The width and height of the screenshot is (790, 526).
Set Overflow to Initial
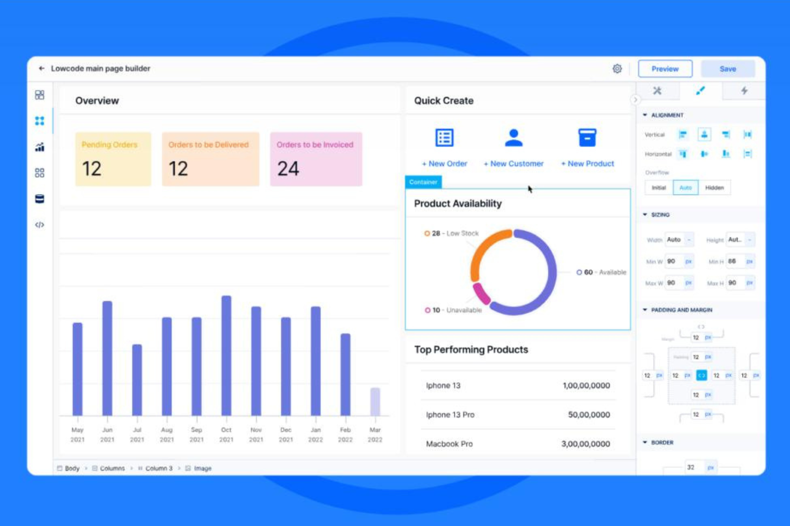tap(658, 188)
